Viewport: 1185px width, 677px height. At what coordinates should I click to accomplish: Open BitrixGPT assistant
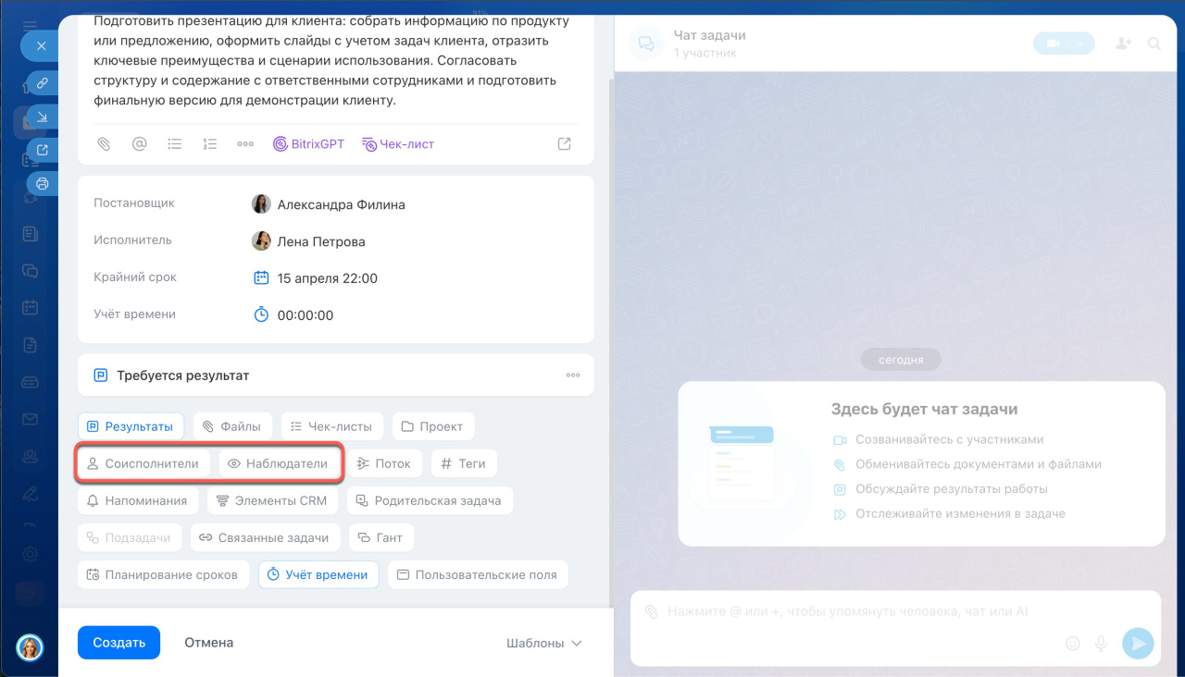pyautogui.click(x=308, y=144)
